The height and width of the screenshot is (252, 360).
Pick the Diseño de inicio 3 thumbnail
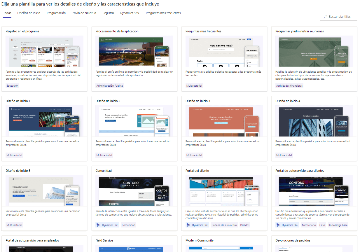[x=224, y=121]
